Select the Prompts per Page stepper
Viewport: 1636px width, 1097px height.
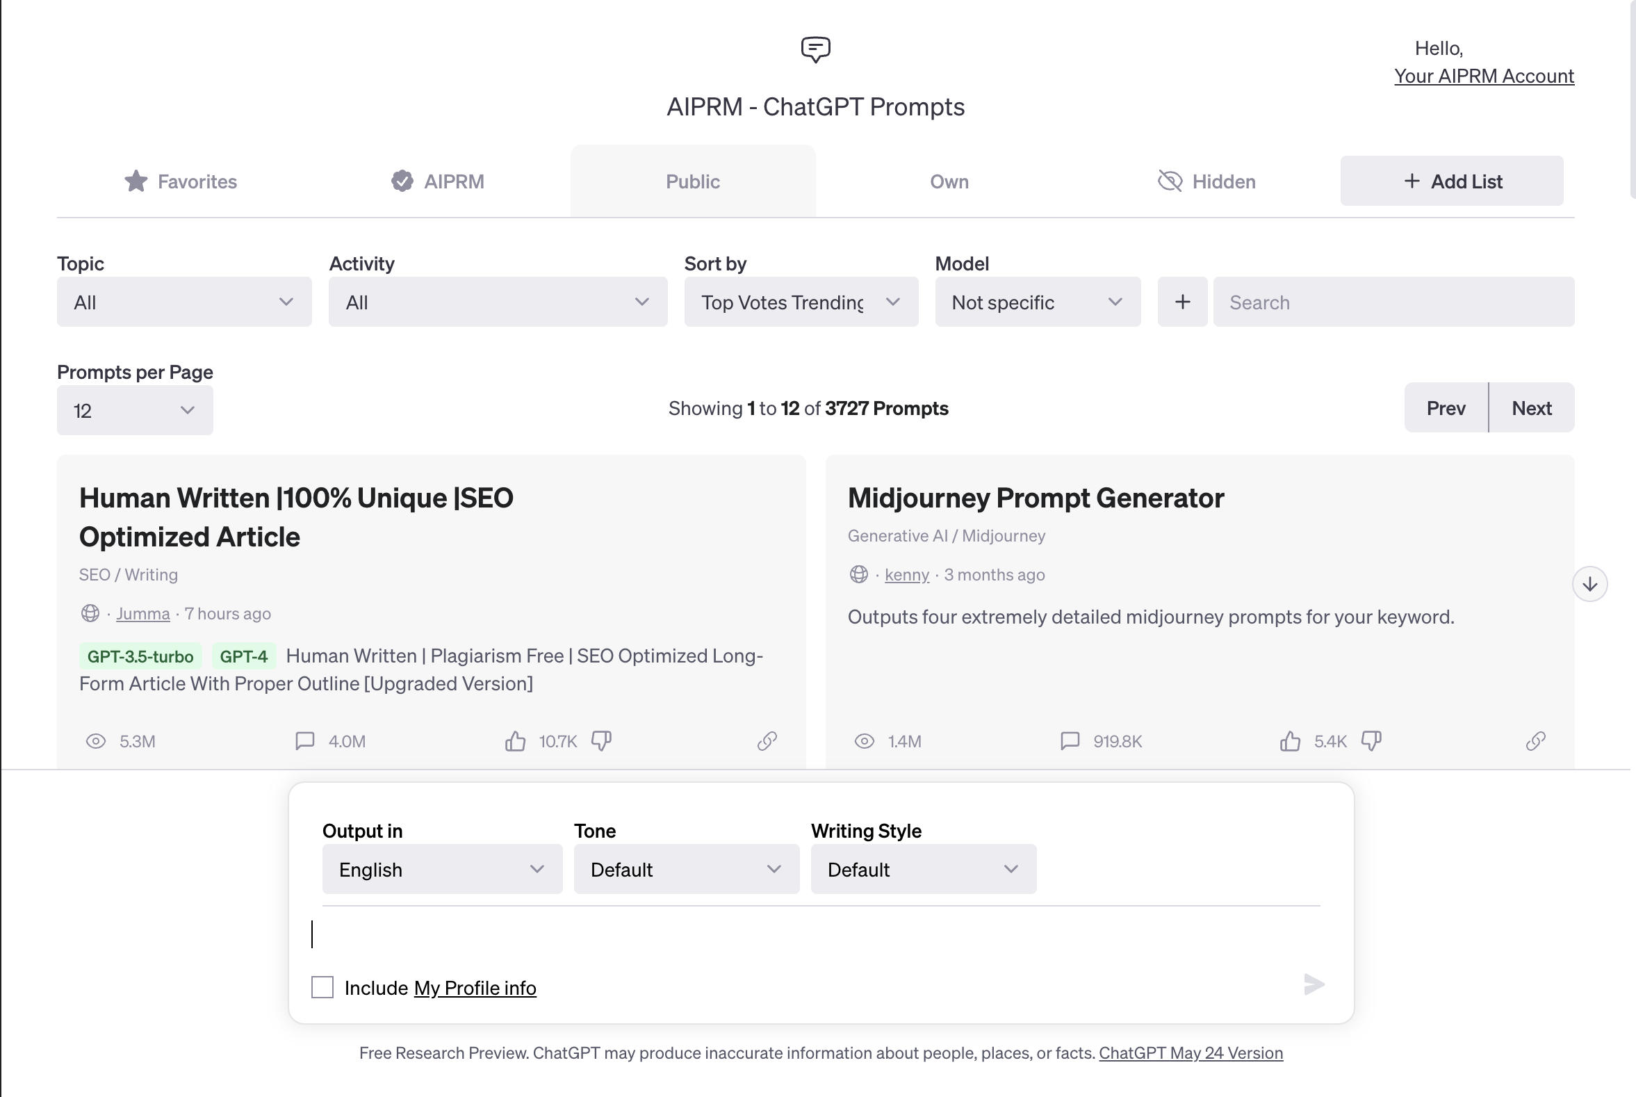tap(136, 410)
